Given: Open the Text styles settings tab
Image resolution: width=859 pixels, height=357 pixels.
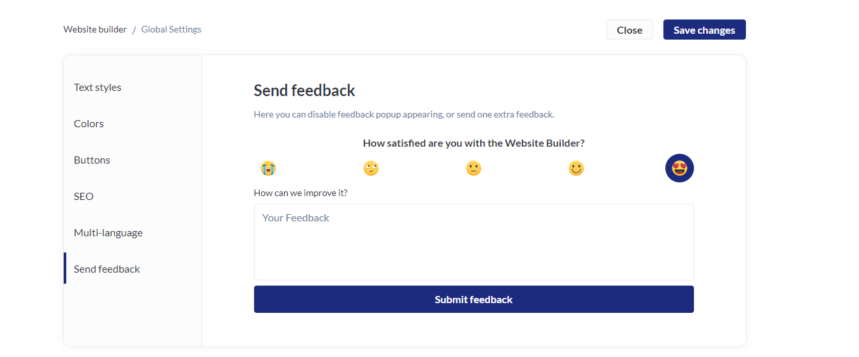Looking at the screenshot, I should pos(97,88).
